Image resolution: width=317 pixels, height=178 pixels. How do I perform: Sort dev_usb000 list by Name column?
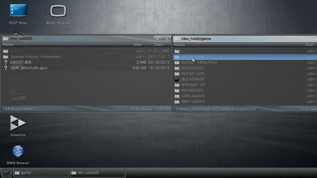pos(8,44)
